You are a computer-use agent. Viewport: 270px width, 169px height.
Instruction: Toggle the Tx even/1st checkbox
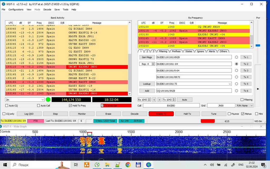coord(102,106)
